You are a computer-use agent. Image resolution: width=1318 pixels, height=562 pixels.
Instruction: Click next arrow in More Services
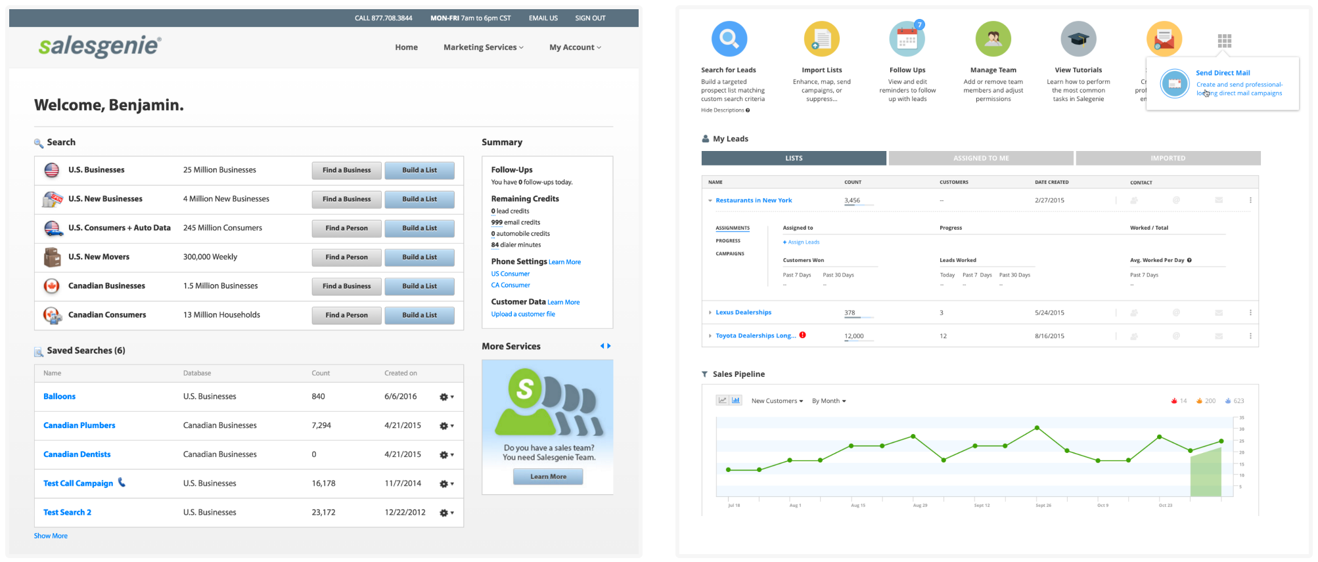[x=609, y=346]
